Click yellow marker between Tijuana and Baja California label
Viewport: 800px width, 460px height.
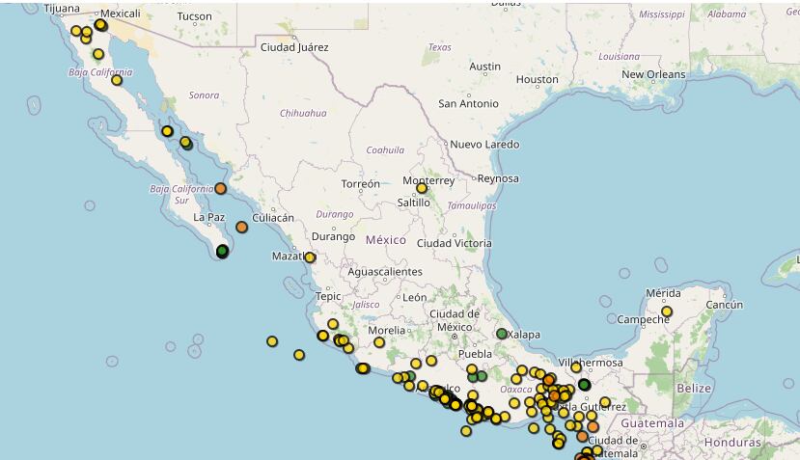(98, 54)
